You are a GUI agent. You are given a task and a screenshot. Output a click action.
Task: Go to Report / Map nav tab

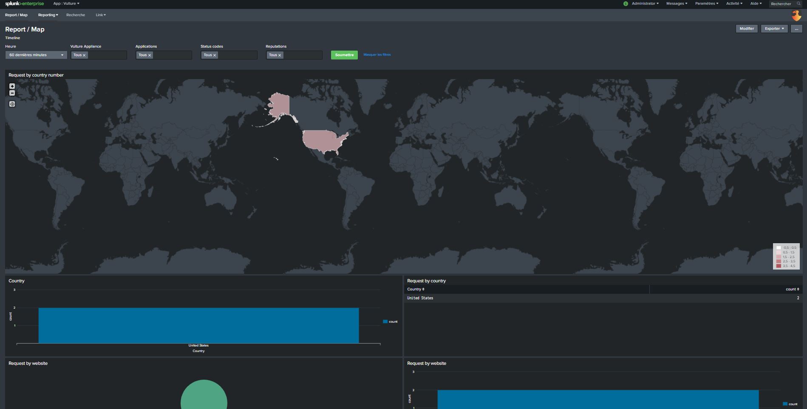click(x=16, y=15)
